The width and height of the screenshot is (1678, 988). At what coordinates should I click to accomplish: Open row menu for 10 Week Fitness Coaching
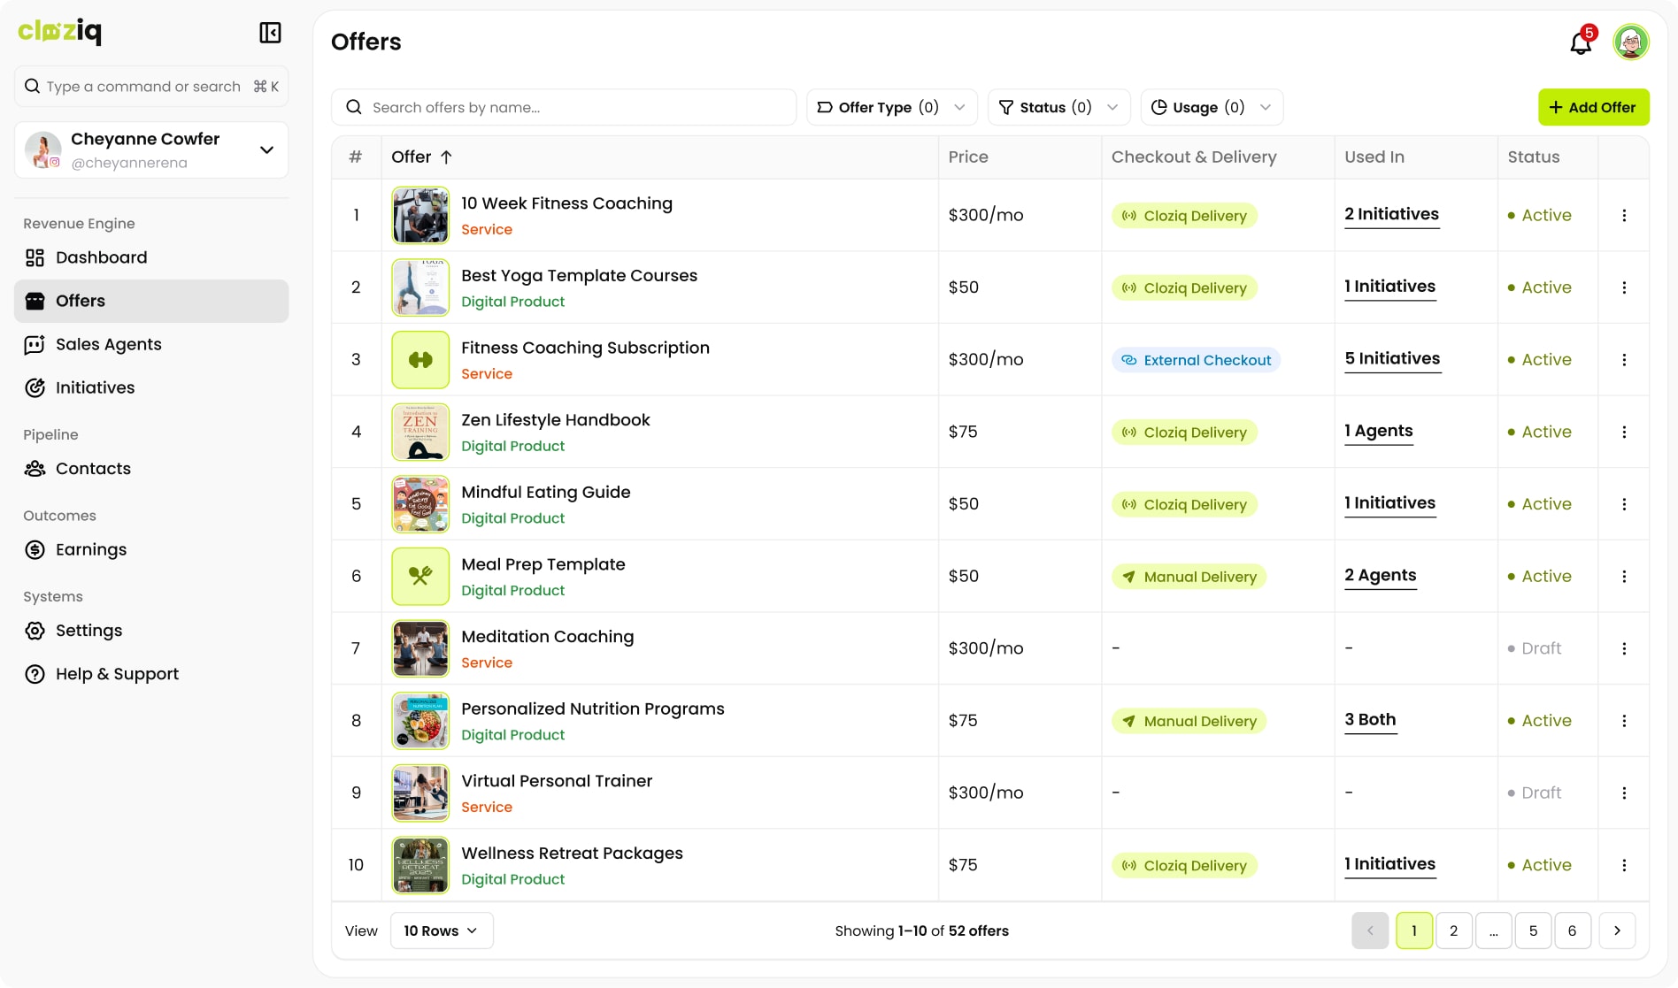(1624, 215)
